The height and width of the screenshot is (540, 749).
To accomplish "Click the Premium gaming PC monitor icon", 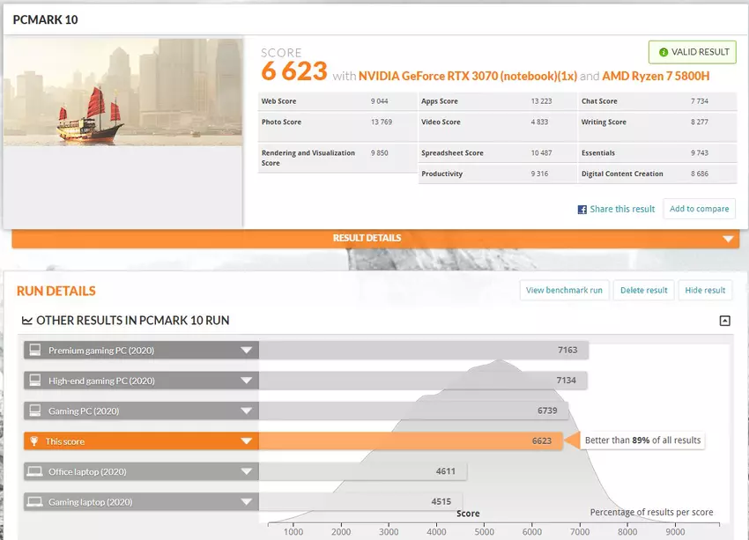I will point(35,351).
